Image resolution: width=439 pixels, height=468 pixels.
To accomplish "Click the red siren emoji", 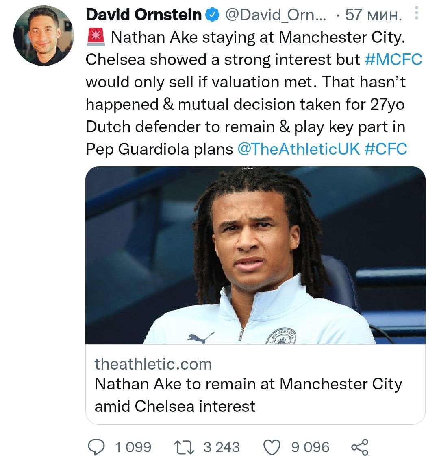I will tap(96, 37).
